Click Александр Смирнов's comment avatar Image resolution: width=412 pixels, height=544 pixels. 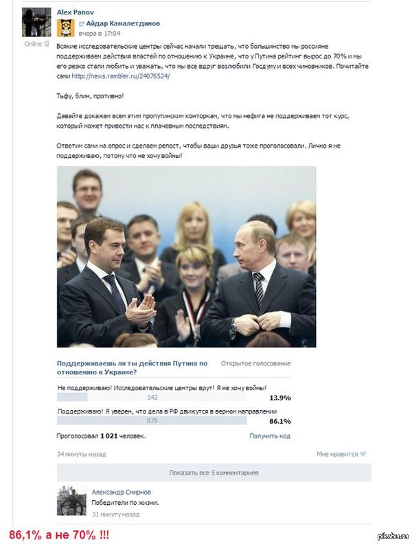(x=71, y=501)
